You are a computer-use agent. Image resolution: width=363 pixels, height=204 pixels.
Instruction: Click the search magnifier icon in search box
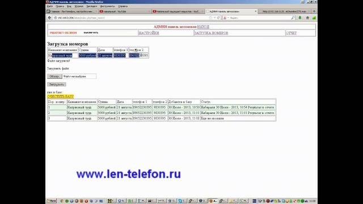tap(293, 18)
